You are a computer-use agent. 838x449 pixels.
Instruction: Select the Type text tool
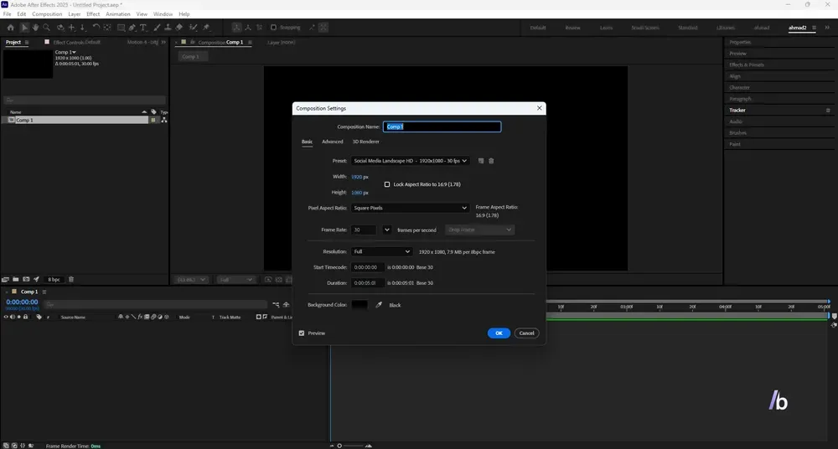tap(143, 28)
